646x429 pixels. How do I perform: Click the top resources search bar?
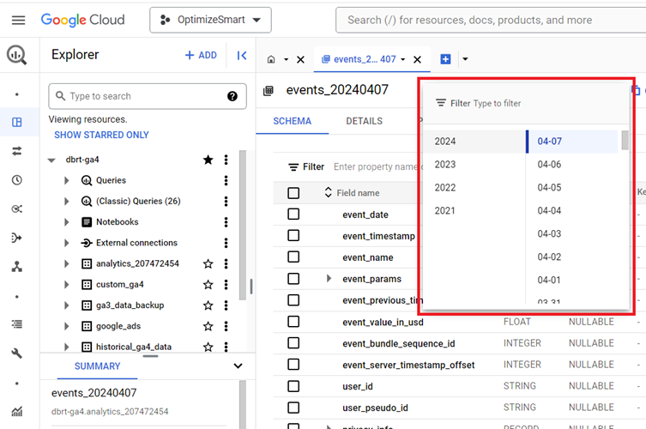tap(491, 20)
